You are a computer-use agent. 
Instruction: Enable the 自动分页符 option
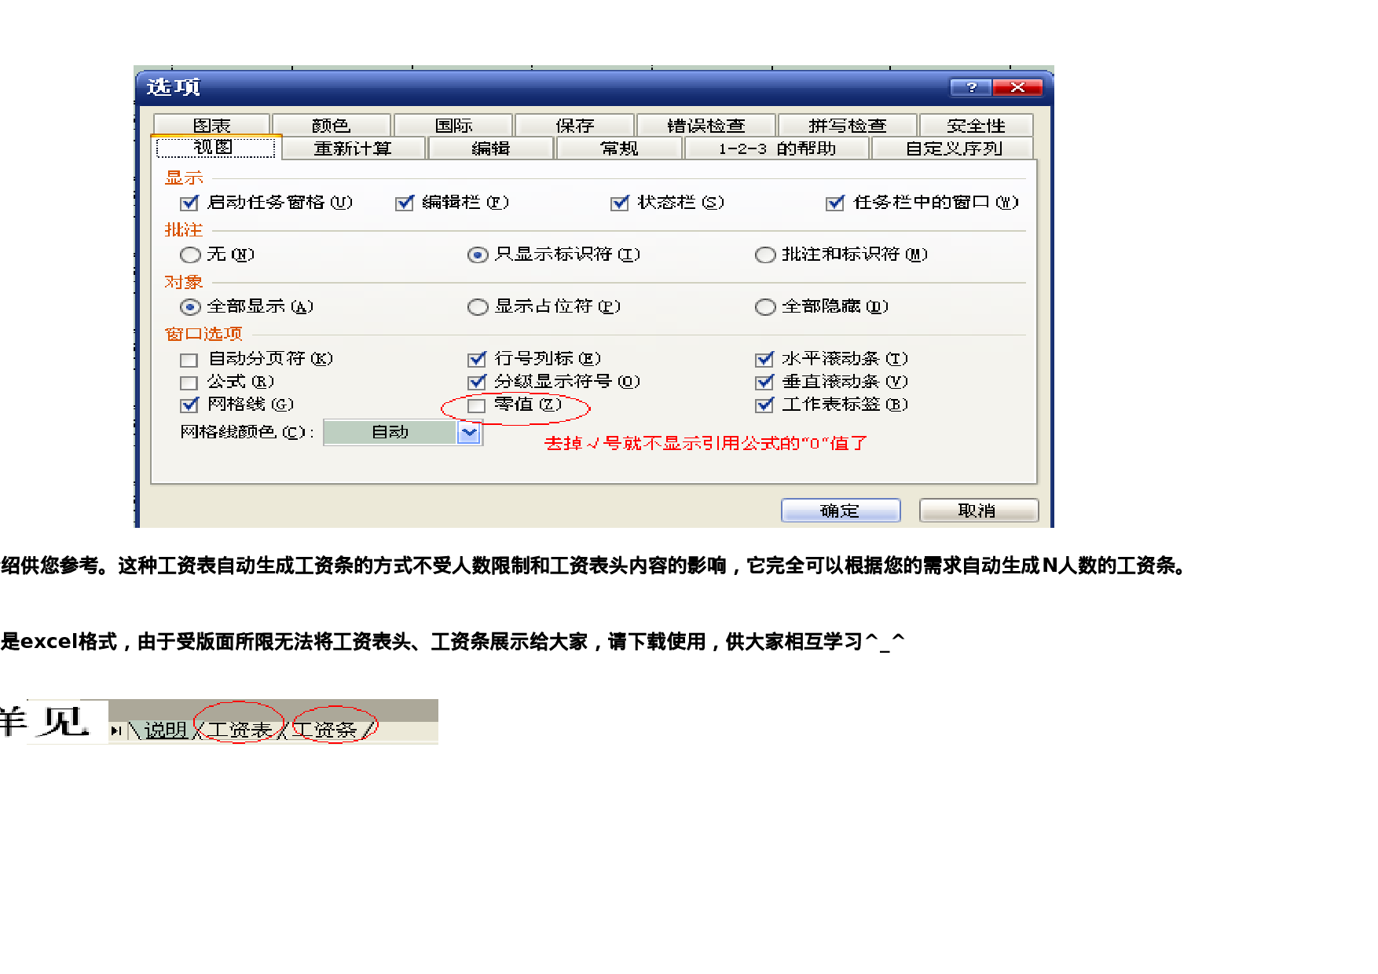(189, 359)
